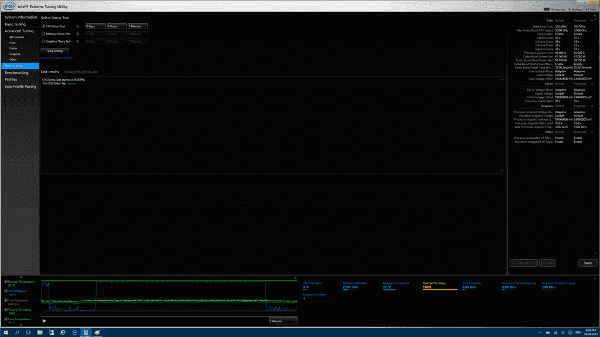Click Save button

(x=588, y=263)
